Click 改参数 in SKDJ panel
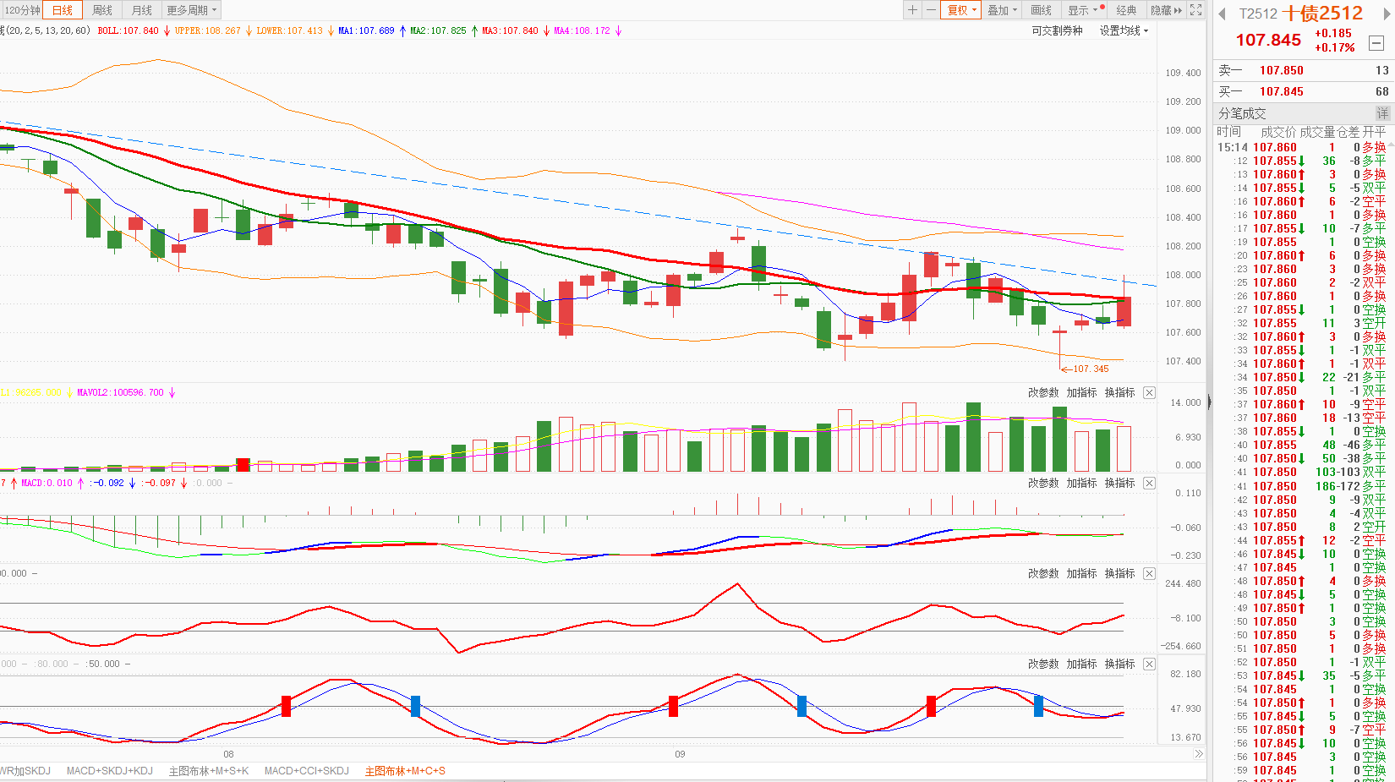 1043,664
